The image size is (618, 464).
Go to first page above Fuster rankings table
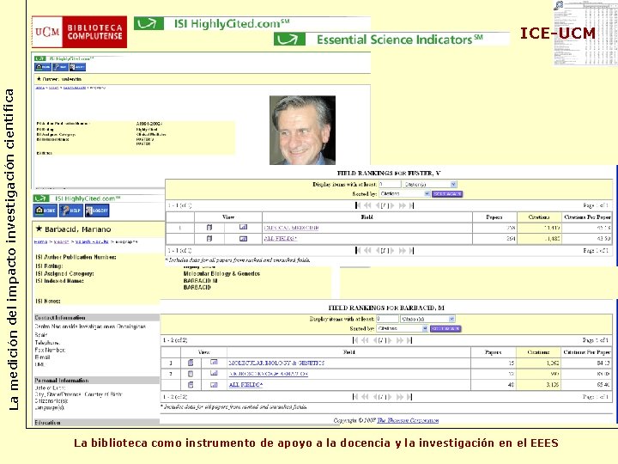(357, 205)
